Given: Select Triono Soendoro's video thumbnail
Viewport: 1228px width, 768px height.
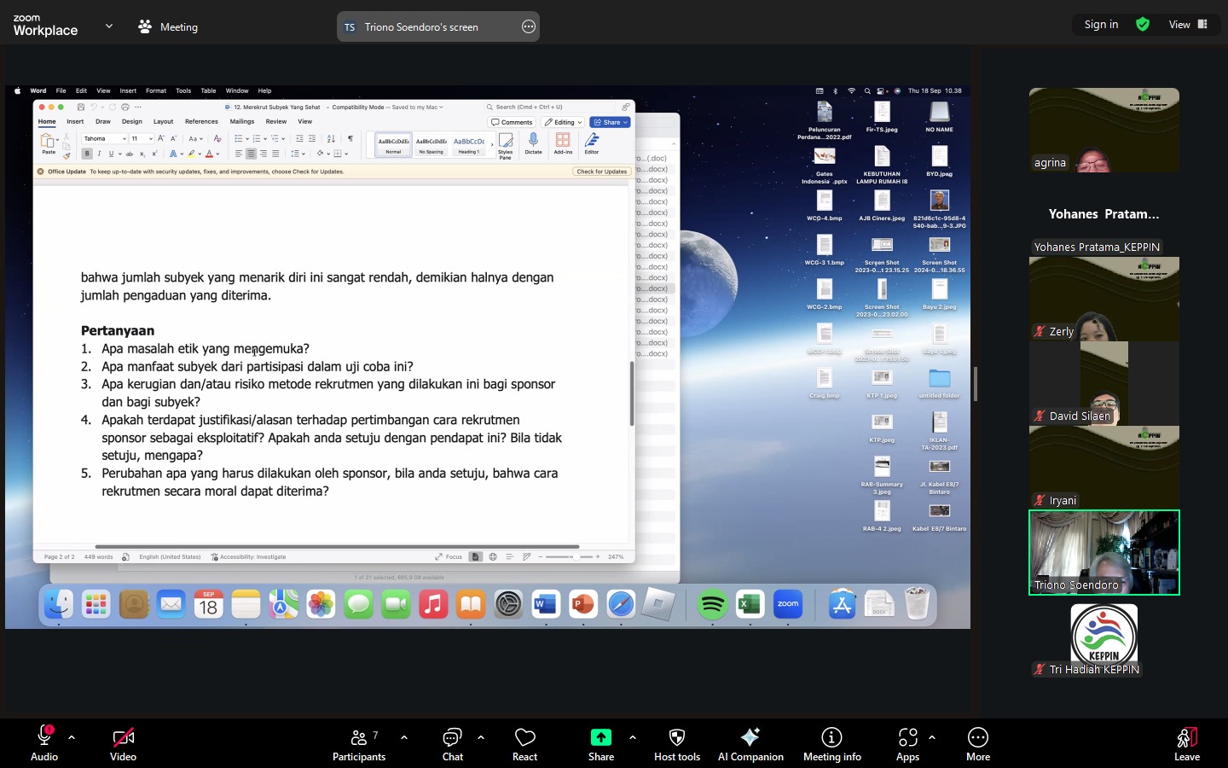Looking at the screenshot, I should click(1104, 552).
